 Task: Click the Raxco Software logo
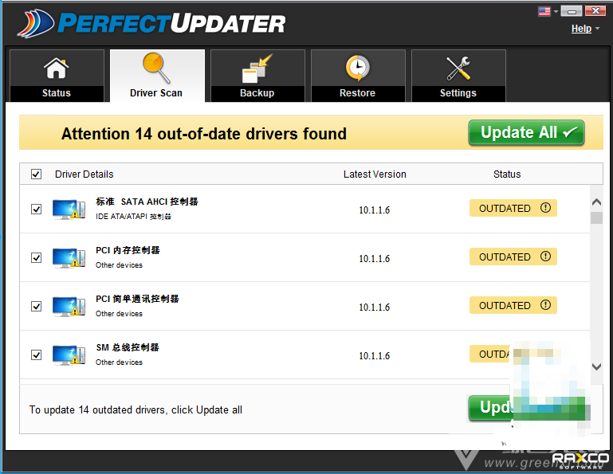580,460
